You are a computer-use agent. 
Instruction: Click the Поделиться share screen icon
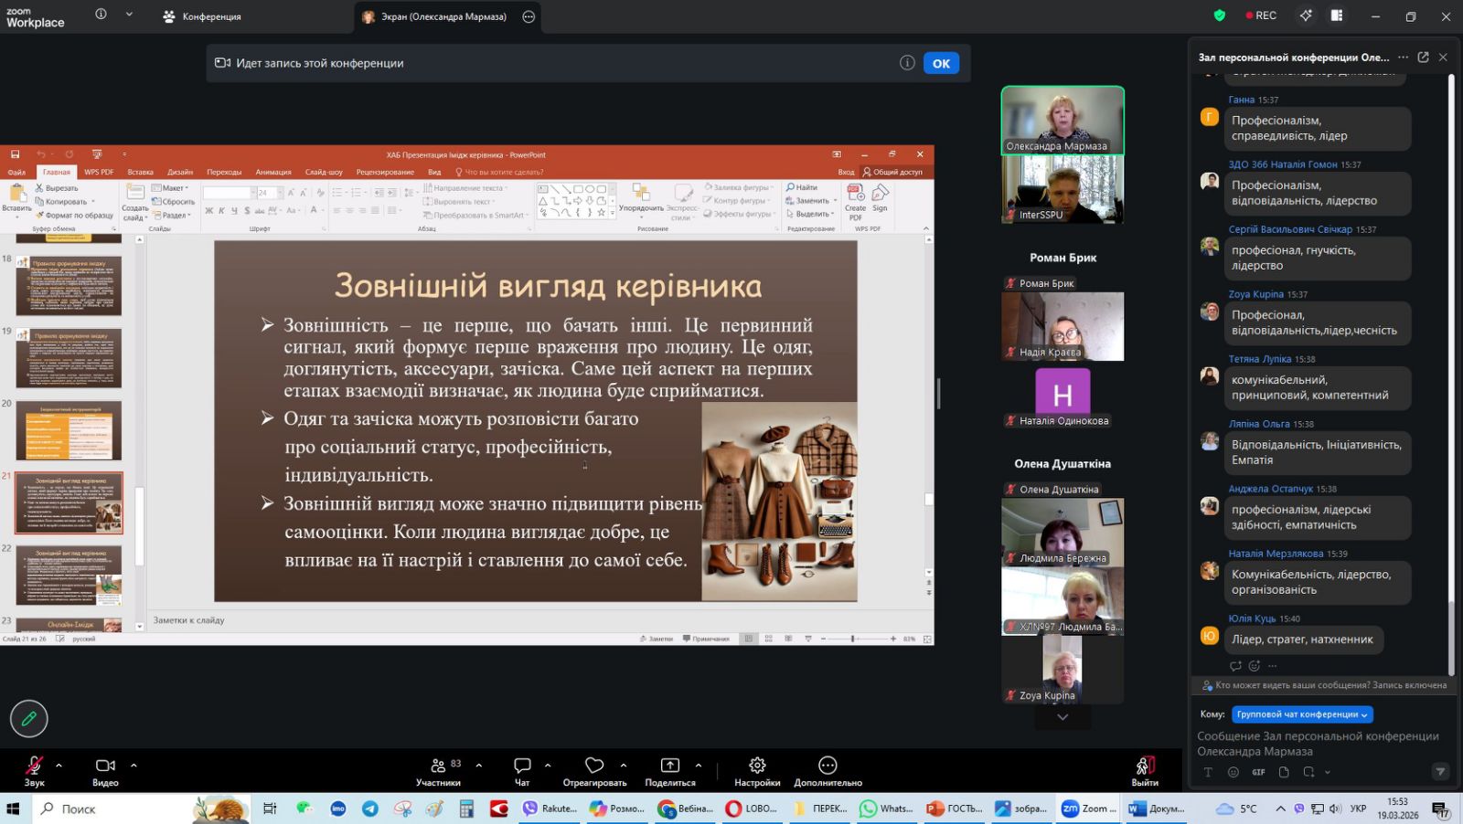[x=669, y=766]
